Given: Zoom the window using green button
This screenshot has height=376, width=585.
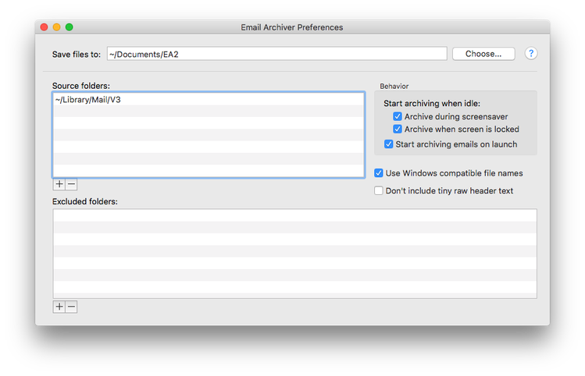Looking at the screenshot, I should 69,27.
